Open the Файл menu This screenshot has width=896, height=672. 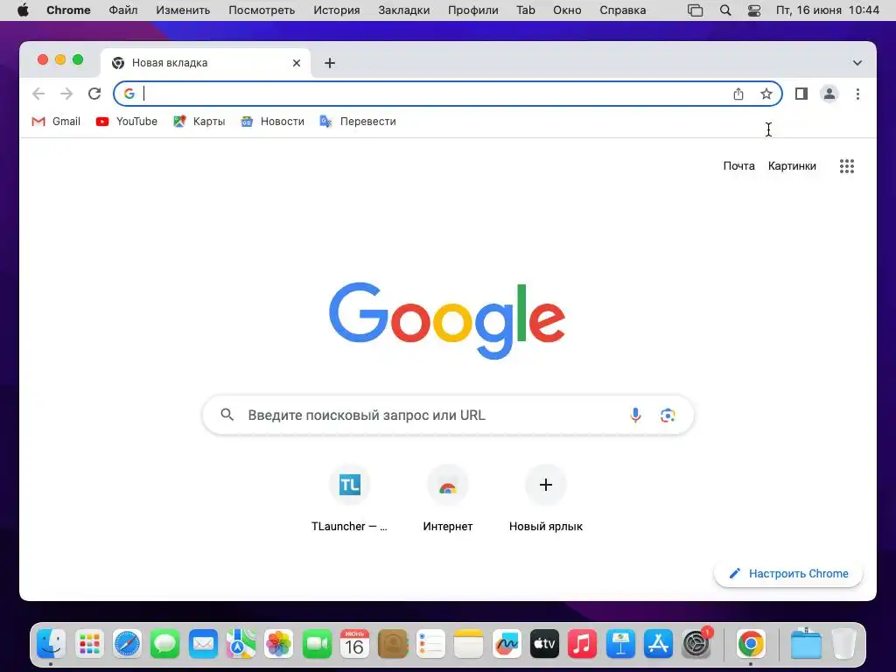click(x=122, y=10)
